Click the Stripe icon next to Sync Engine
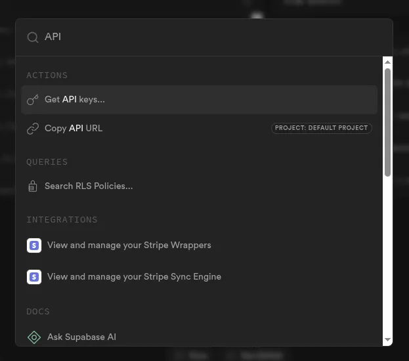The height and width of the screenshot is (361, 409). [34, 277]
